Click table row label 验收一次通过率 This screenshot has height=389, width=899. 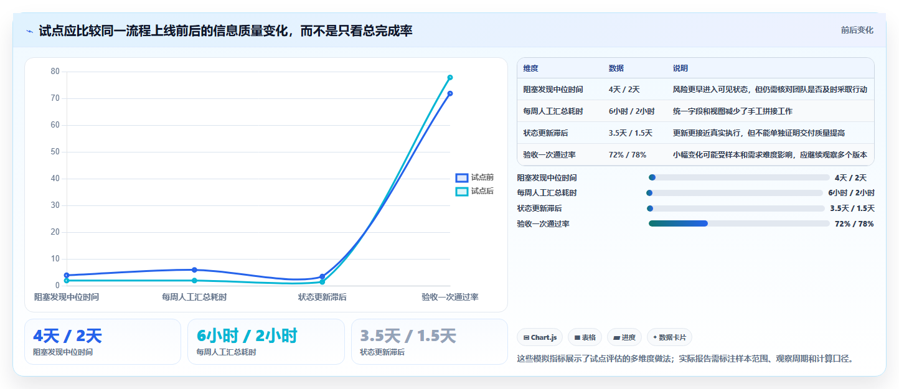point(550,155)
